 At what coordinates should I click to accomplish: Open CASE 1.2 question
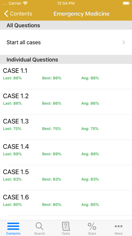click(x=66, y=102)
